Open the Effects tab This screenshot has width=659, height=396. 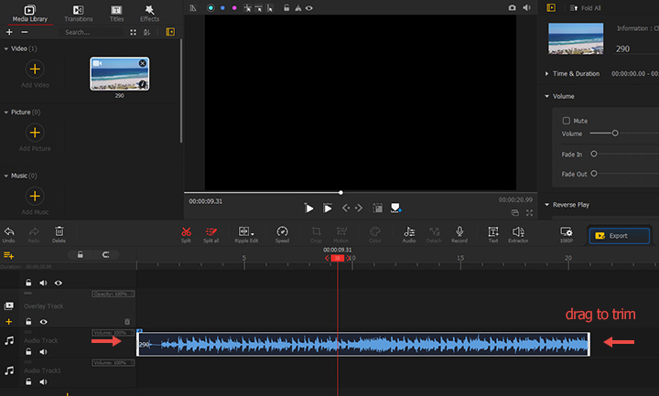149,13
